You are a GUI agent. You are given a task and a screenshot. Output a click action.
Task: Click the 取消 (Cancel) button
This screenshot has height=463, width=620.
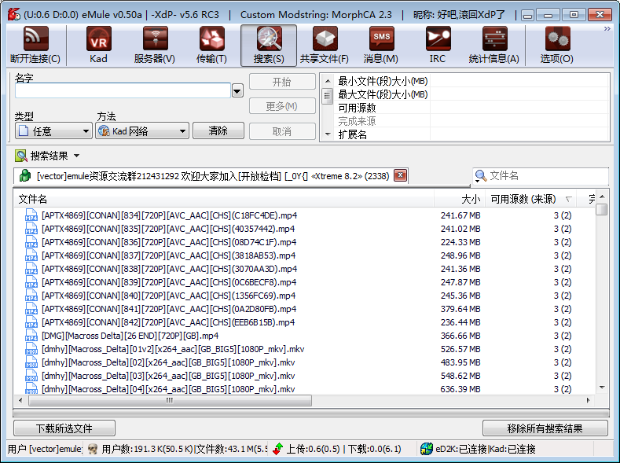(282, 131)
